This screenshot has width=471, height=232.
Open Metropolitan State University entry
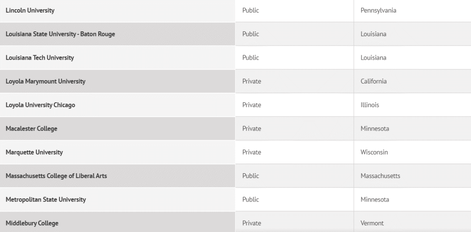click(x=46, y=200)
